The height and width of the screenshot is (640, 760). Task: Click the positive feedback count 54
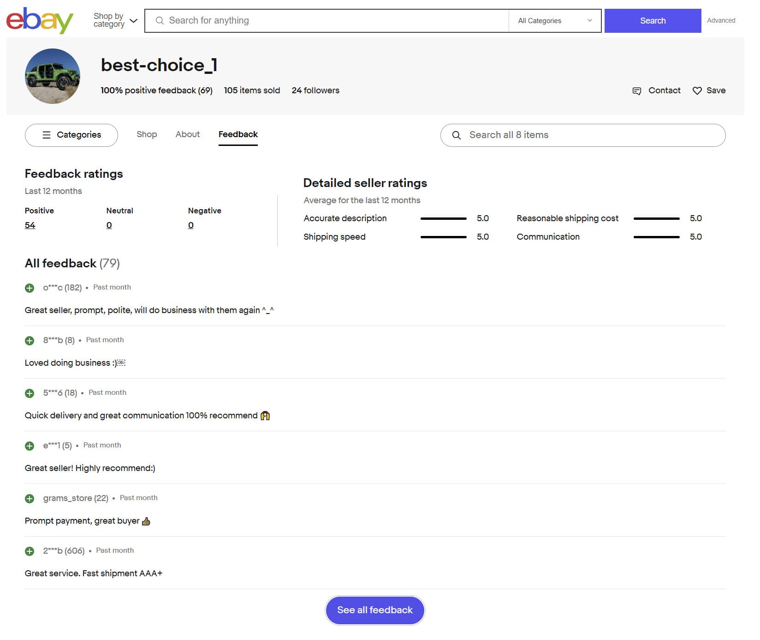pyautogui.click(x=30, y=225)
